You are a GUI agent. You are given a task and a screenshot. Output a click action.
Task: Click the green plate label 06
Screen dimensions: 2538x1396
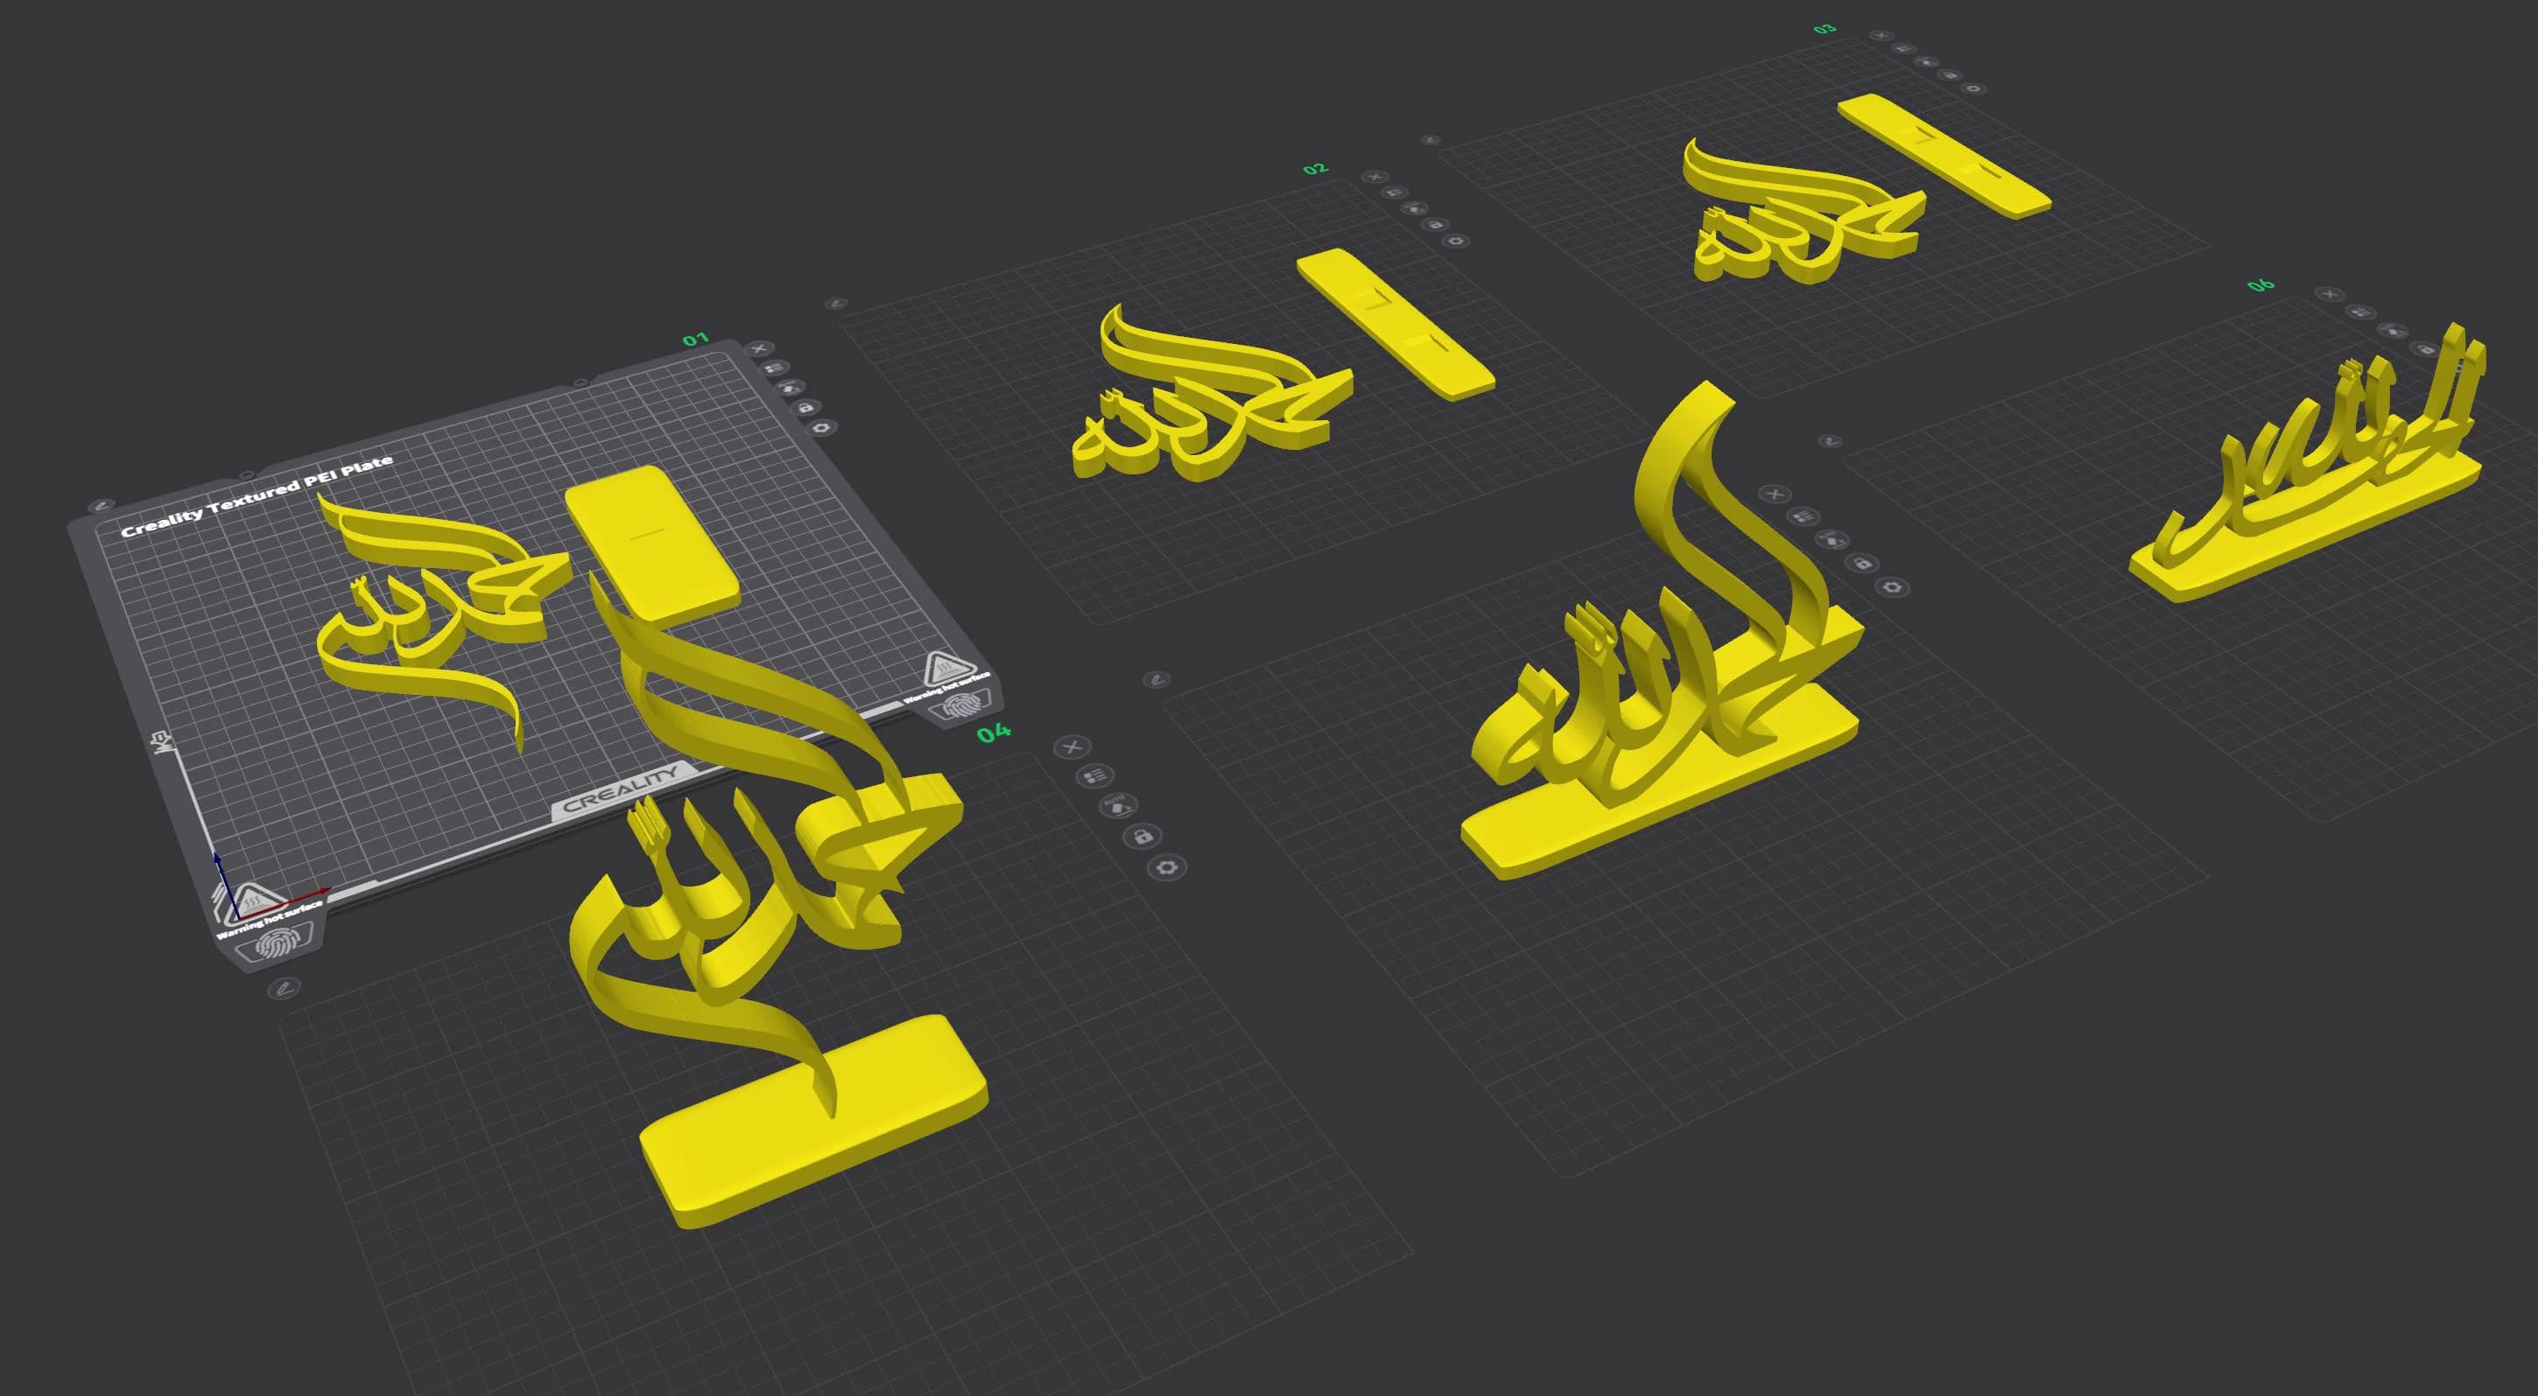pyautogui.click(x=2261, y=284)
